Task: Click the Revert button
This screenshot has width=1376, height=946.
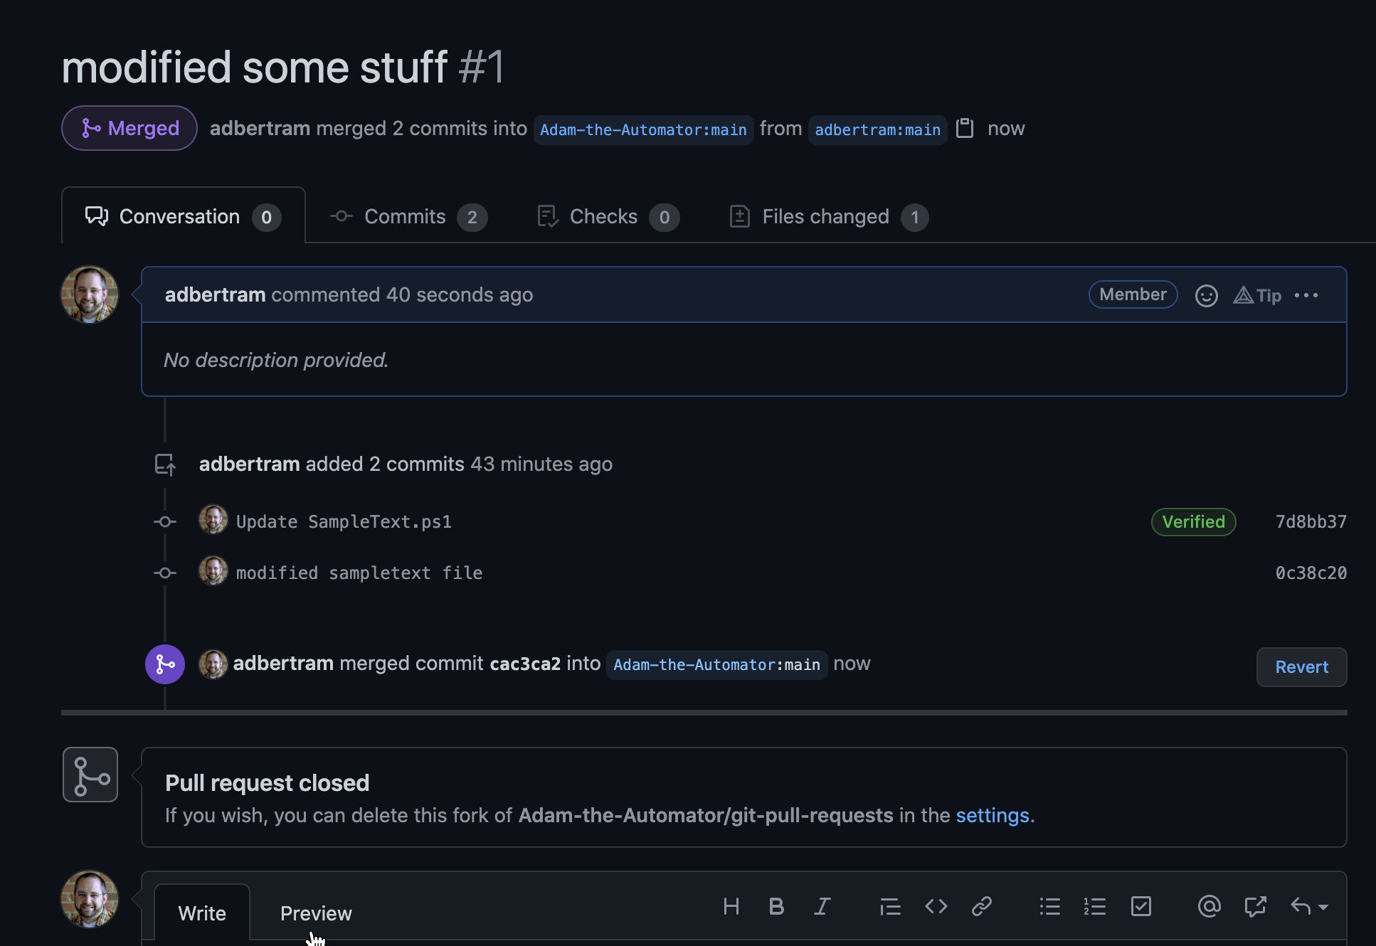Action: tap(1302, 665)
